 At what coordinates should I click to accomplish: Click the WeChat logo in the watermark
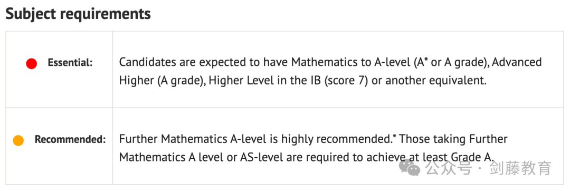410,168
